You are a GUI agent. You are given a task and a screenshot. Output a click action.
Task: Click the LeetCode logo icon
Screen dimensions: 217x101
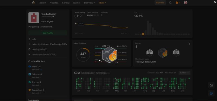[x=33, y=2]
